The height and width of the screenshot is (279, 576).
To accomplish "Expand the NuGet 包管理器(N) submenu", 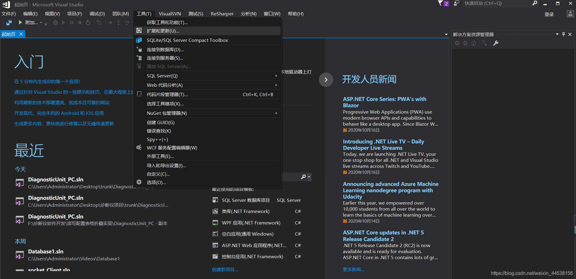I will coord(276,113).
